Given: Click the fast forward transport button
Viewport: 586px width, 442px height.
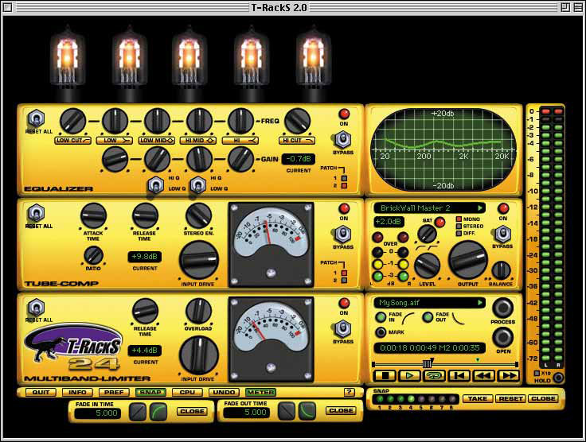Looking at the screenshot, I should point(509,375).
